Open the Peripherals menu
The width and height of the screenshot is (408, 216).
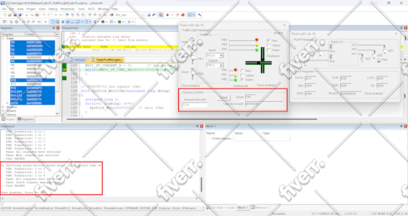(x=67, y=9)
